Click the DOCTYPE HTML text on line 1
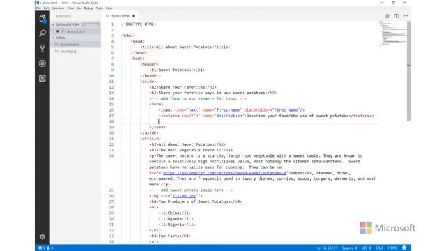446x251 pixels. (139, 24)
